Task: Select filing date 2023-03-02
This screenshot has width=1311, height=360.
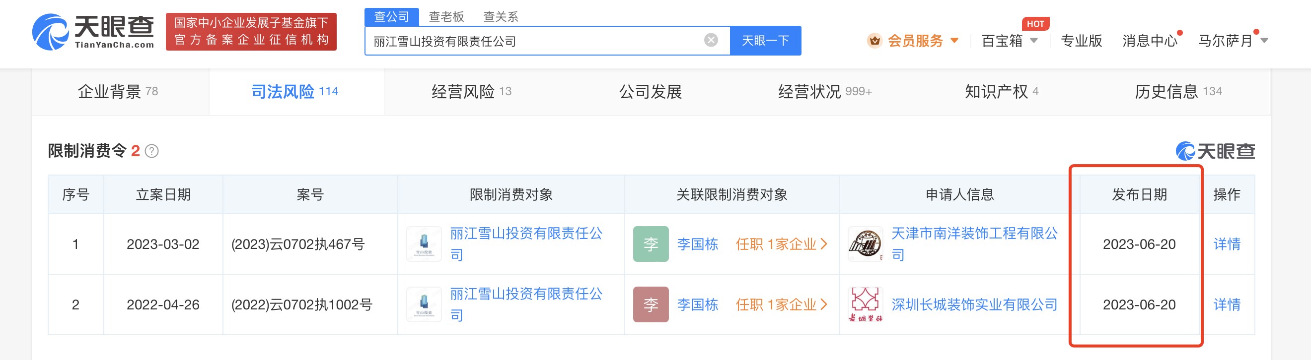Action: coord(163,244)
